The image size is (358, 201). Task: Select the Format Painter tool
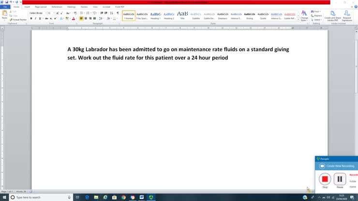point(19,20)
